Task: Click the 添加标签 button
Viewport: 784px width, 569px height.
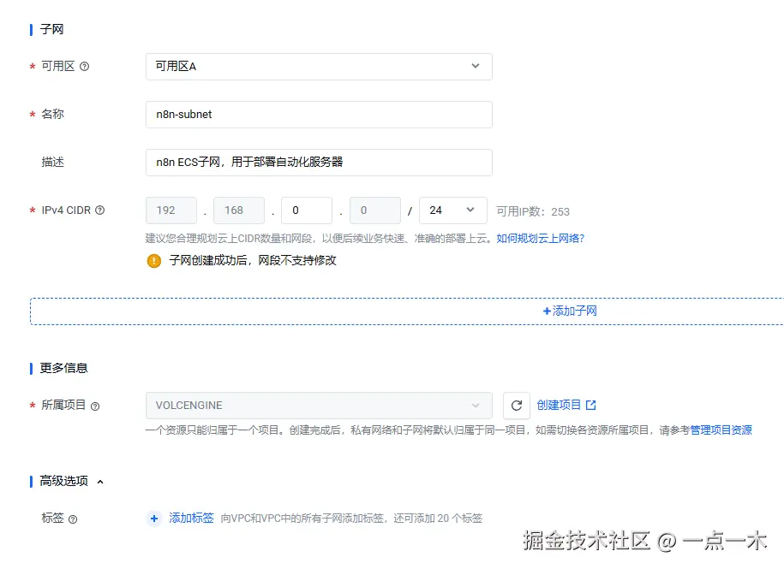Action: point(190,519)
